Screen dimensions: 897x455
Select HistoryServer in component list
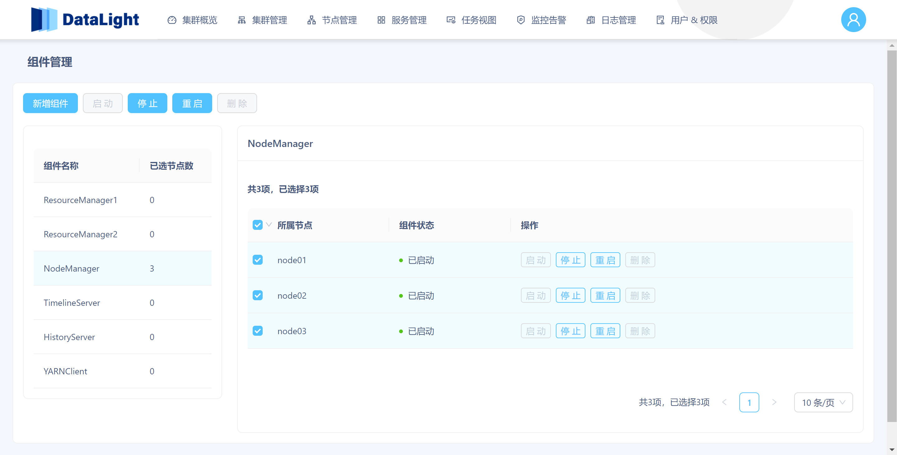[x=122, y=337]
